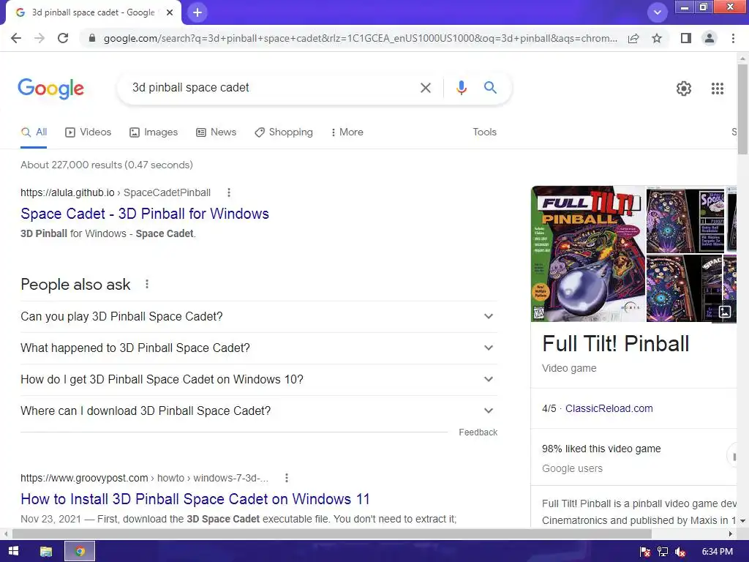
Task: Click the more images icon on knowledge panel
Action: point(725,312)
